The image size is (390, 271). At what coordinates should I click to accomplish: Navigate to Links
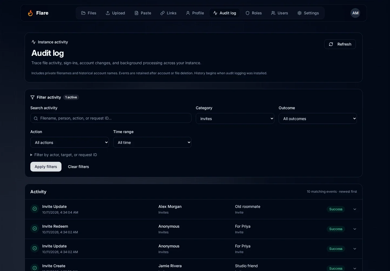[168, 13]
